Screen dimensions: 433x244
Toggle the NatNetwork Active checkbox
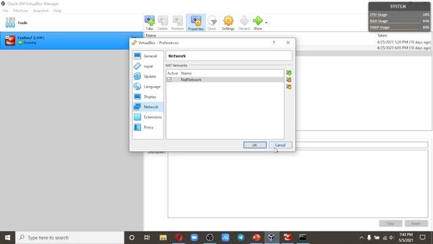pyautogui.click(x=169, y=80)
